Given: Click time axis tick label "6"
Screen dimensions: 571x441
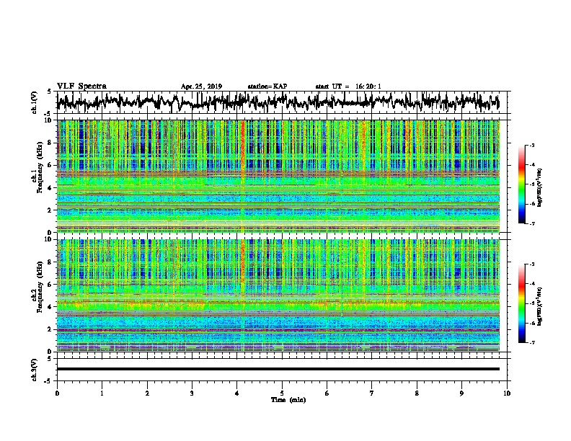Looking at the screenshot, I should coord(327,393).
